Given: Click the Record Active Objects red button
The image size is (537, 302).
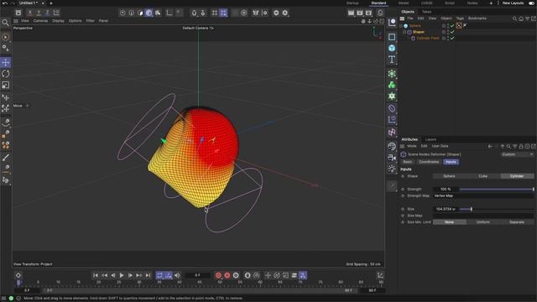Looking at the screenshot, I should click(x=218, y=275).
